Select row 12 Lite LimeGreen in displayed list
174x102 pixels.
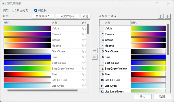(133, 91)
